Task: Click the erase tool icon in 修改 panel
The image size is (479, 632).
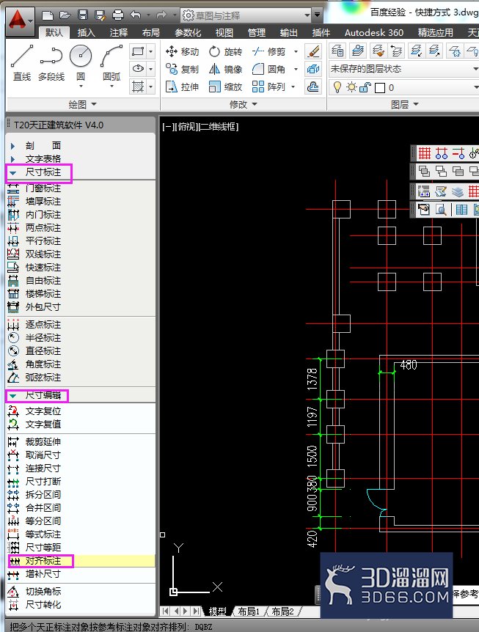Action: (313, 51)
